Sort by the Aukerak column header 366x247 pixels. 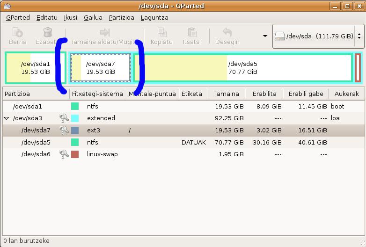click(x=347, y=94)
